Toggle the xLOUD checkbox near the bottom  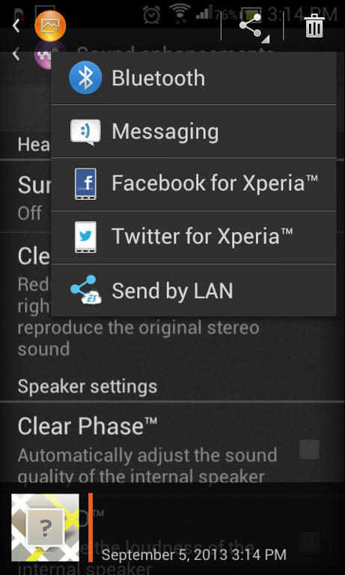pos(309,542)
